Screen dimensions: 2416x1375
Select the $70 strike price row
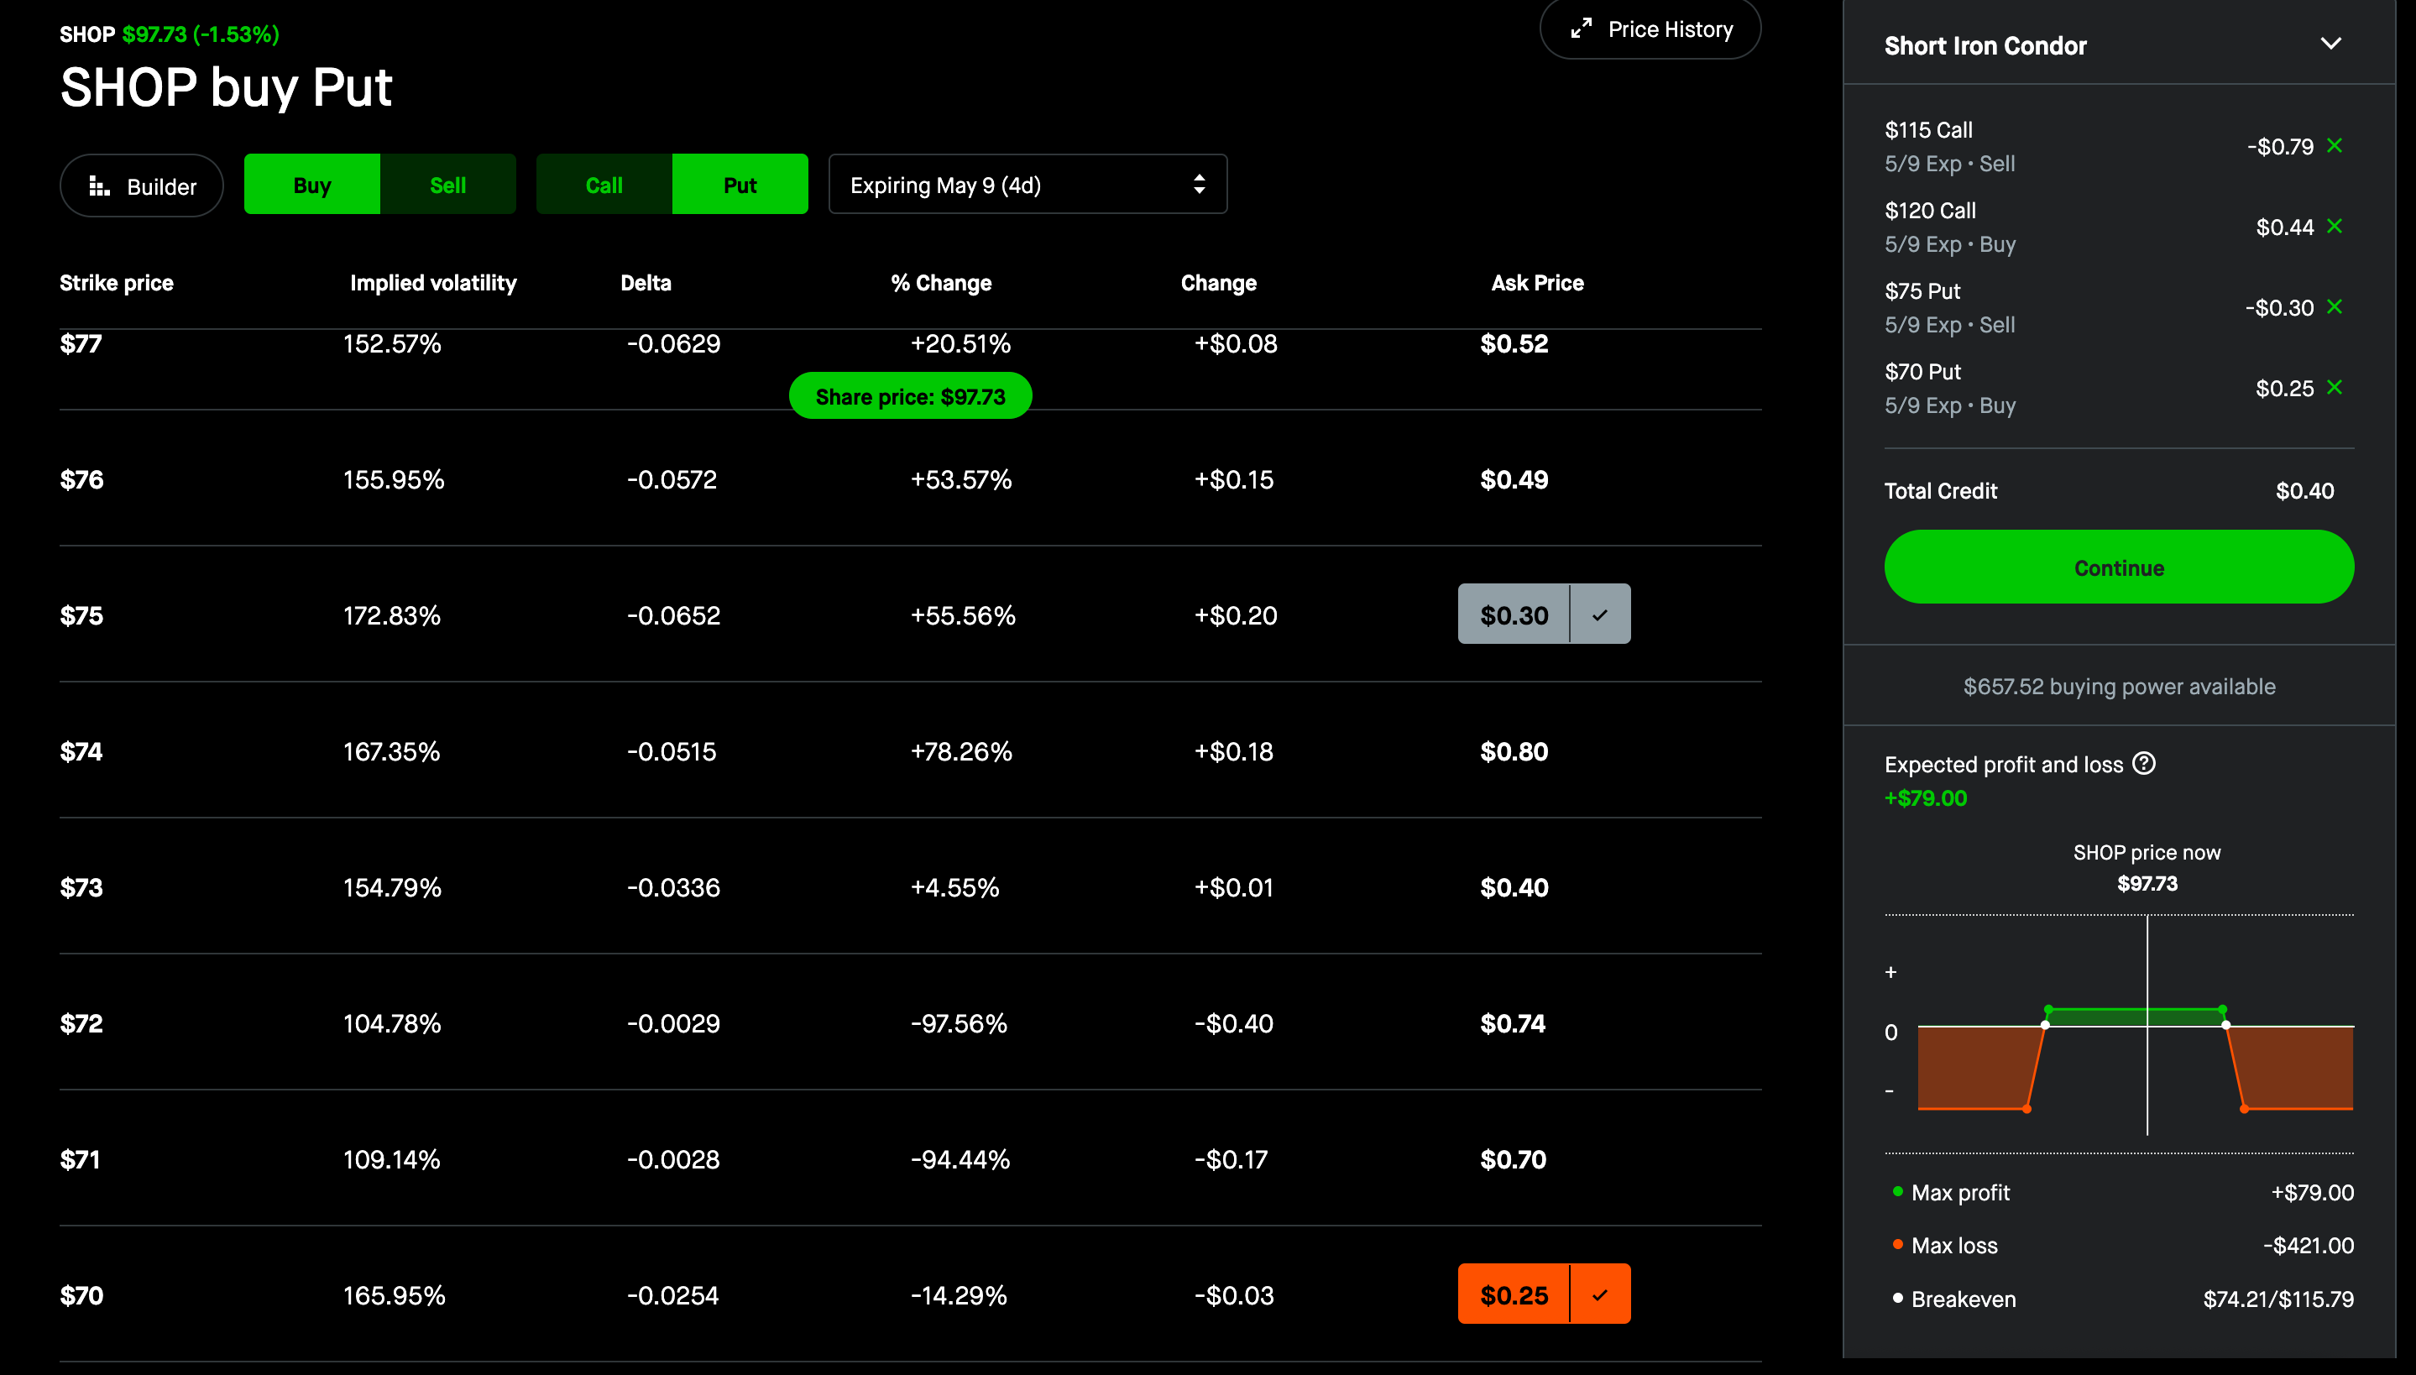click(910, 1294)
